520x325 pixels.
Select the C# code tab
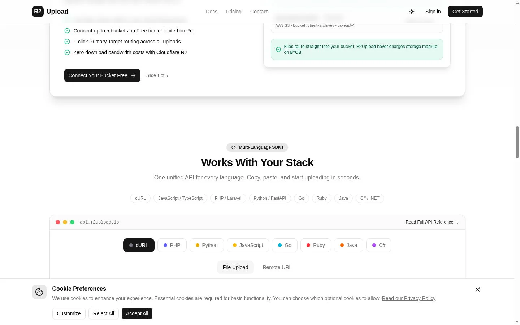click(379, 245)
